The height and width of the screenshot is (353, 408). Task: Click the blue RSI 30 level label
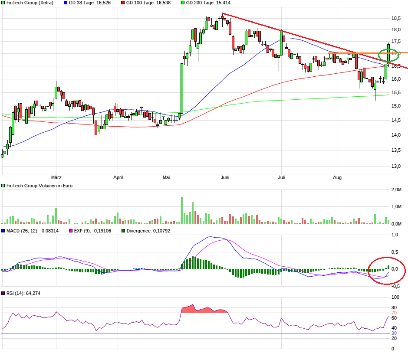click(x=395, y=333)
